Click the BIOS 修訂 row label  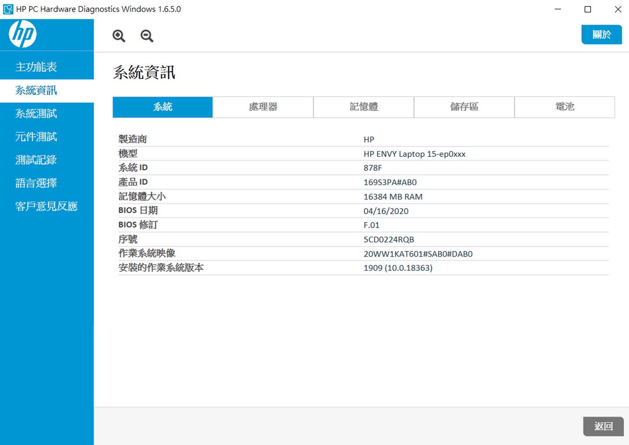tap(138, 225)
